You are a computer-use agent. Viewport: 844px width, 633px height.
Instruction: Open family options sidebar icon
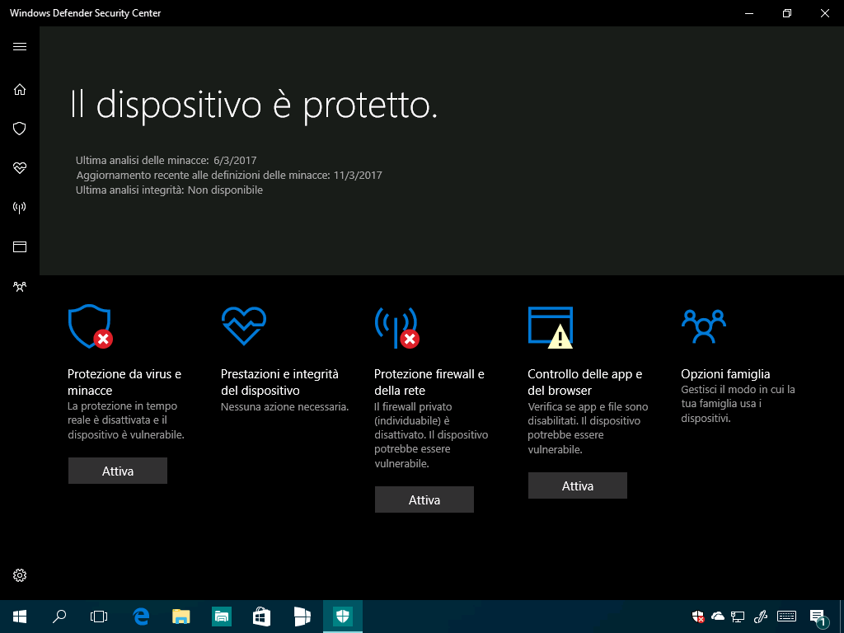20,286
